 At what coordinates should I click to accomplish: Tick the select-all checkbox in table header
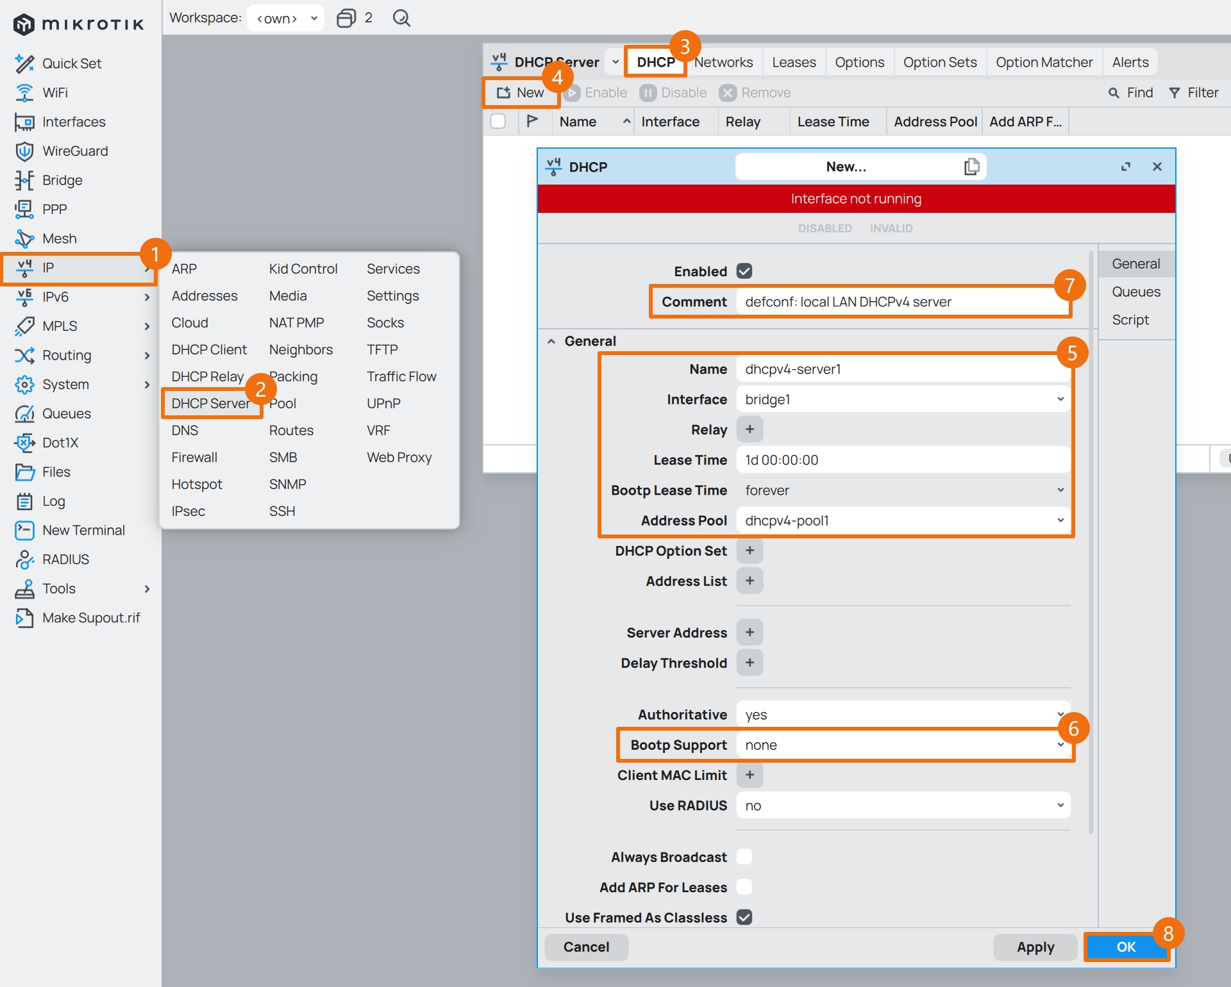498,121
